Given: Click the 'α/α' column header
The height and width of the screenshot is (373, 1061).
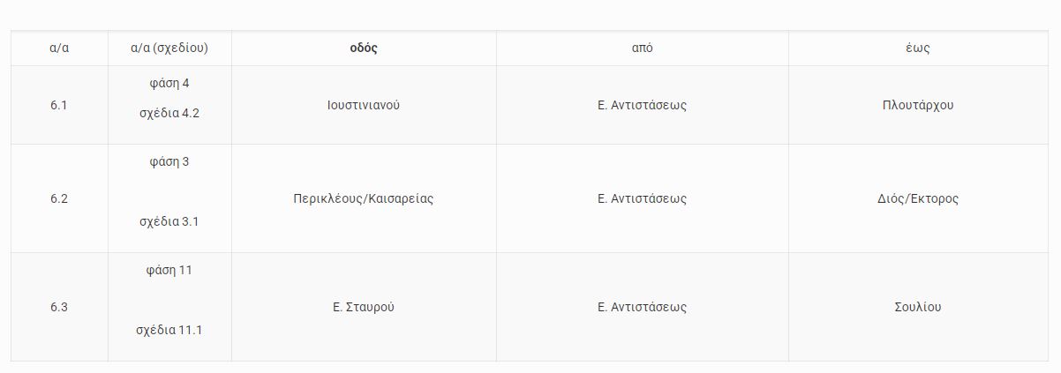Looking at the screenshot, I should coord(59,48).
